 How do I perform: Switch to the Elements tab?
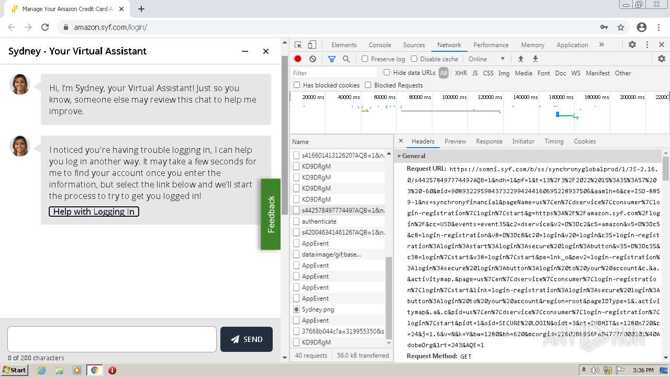coord(344,45)
